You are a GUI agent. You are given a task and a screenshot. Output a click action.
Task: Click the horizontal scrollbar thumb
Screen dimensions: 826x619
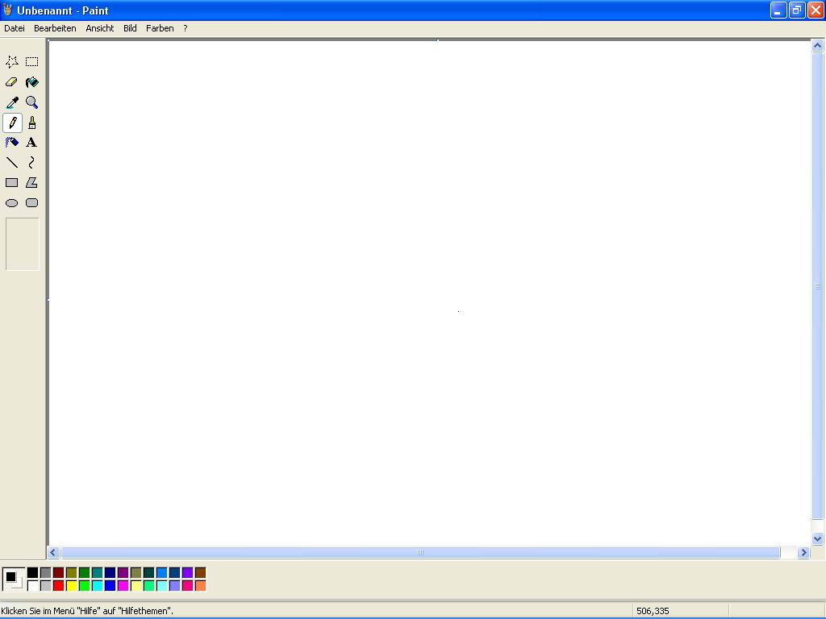click(420, 553)
